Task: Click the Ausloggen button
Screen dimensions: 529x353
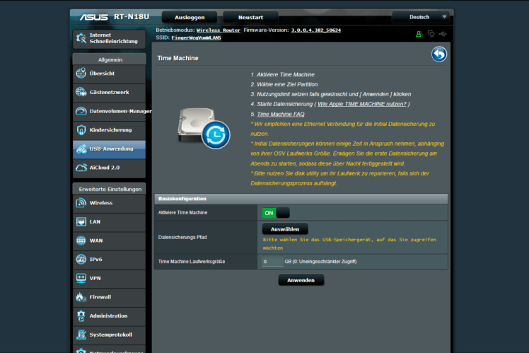Action: pyautogui.click(x=190, y=17)
